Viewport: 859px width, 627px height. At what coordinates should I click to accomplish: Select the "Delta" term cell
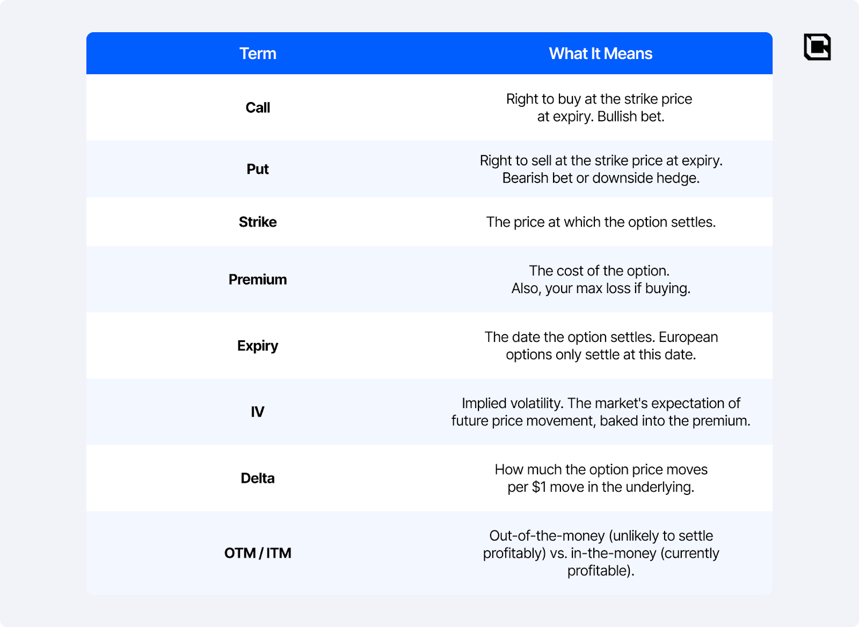pyautogui.click(x=258, y=478)
